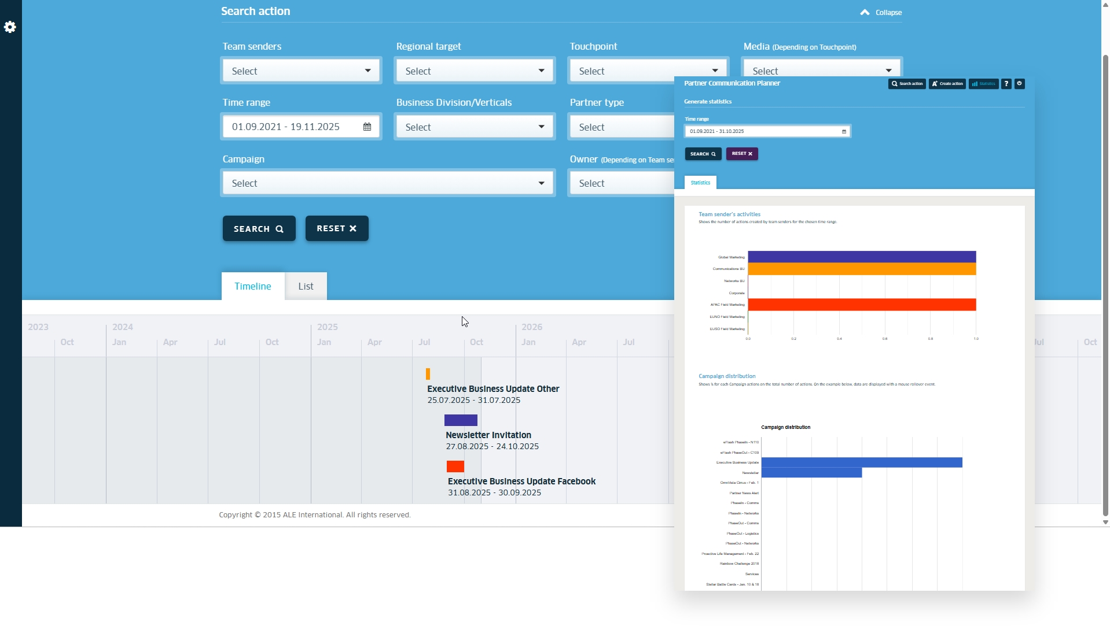Open the Campaign select dropdown

point(388,183)
